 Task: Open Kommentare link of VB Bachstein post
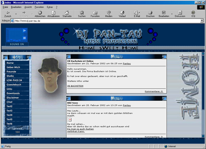[154, 91]
